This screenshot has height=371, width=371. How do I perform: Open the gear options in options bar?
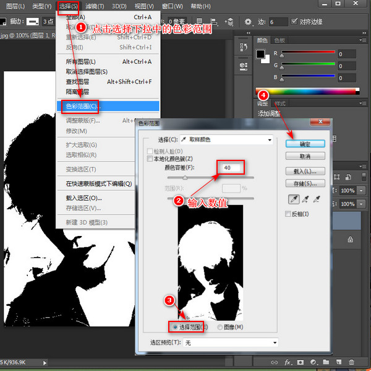(x=248, y=22)
